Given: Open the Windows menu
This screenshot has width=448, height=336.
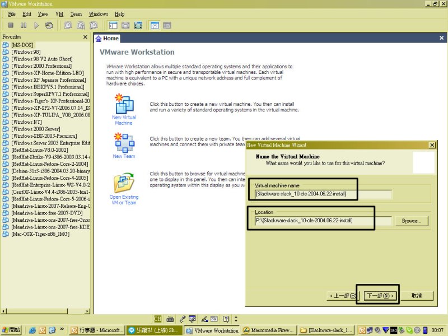Looking at the screenshot, I should [x=99, y=14].
